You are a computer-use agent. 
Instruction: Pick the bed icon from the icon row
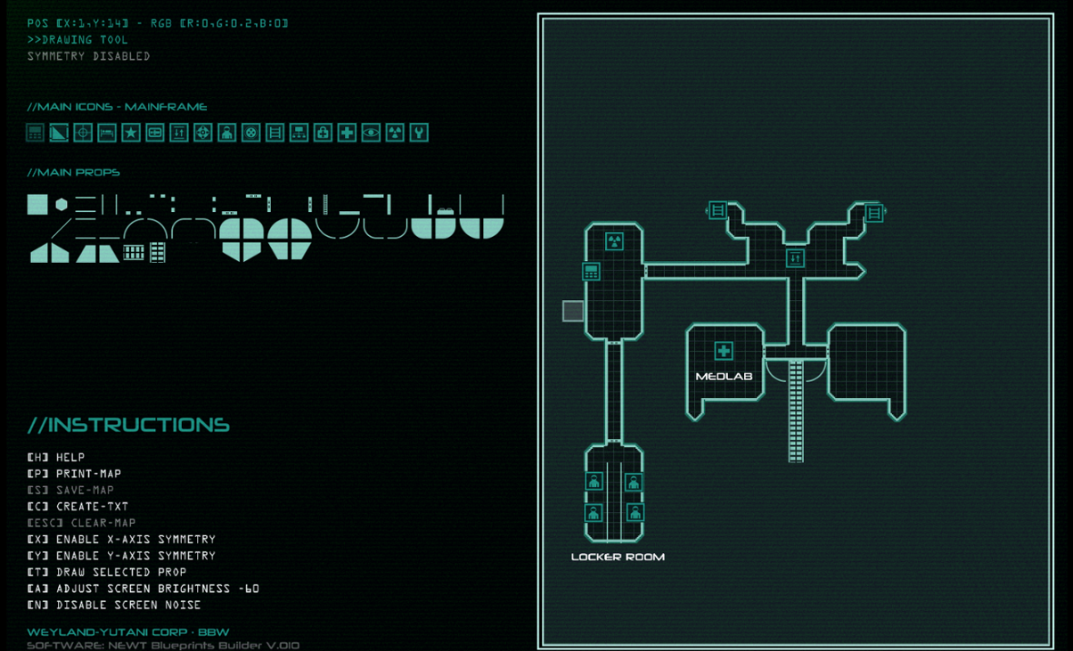pyautogui.click(x=106, y=132)
